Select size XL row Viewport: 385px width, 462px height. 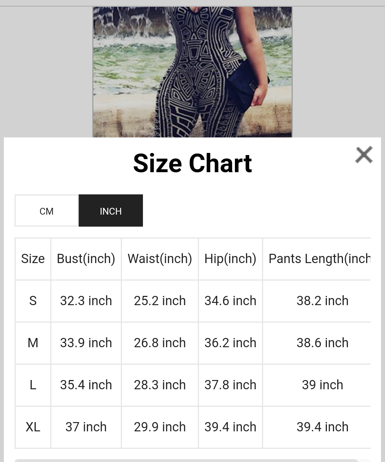pyautogui.click(x=33, y=427)
